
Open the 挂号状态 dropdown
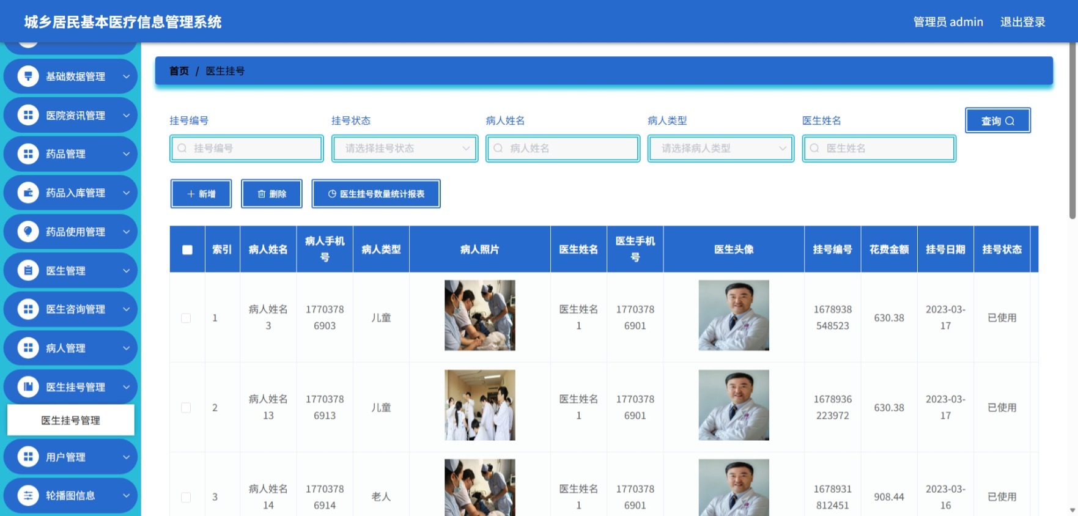pos(405,149)
